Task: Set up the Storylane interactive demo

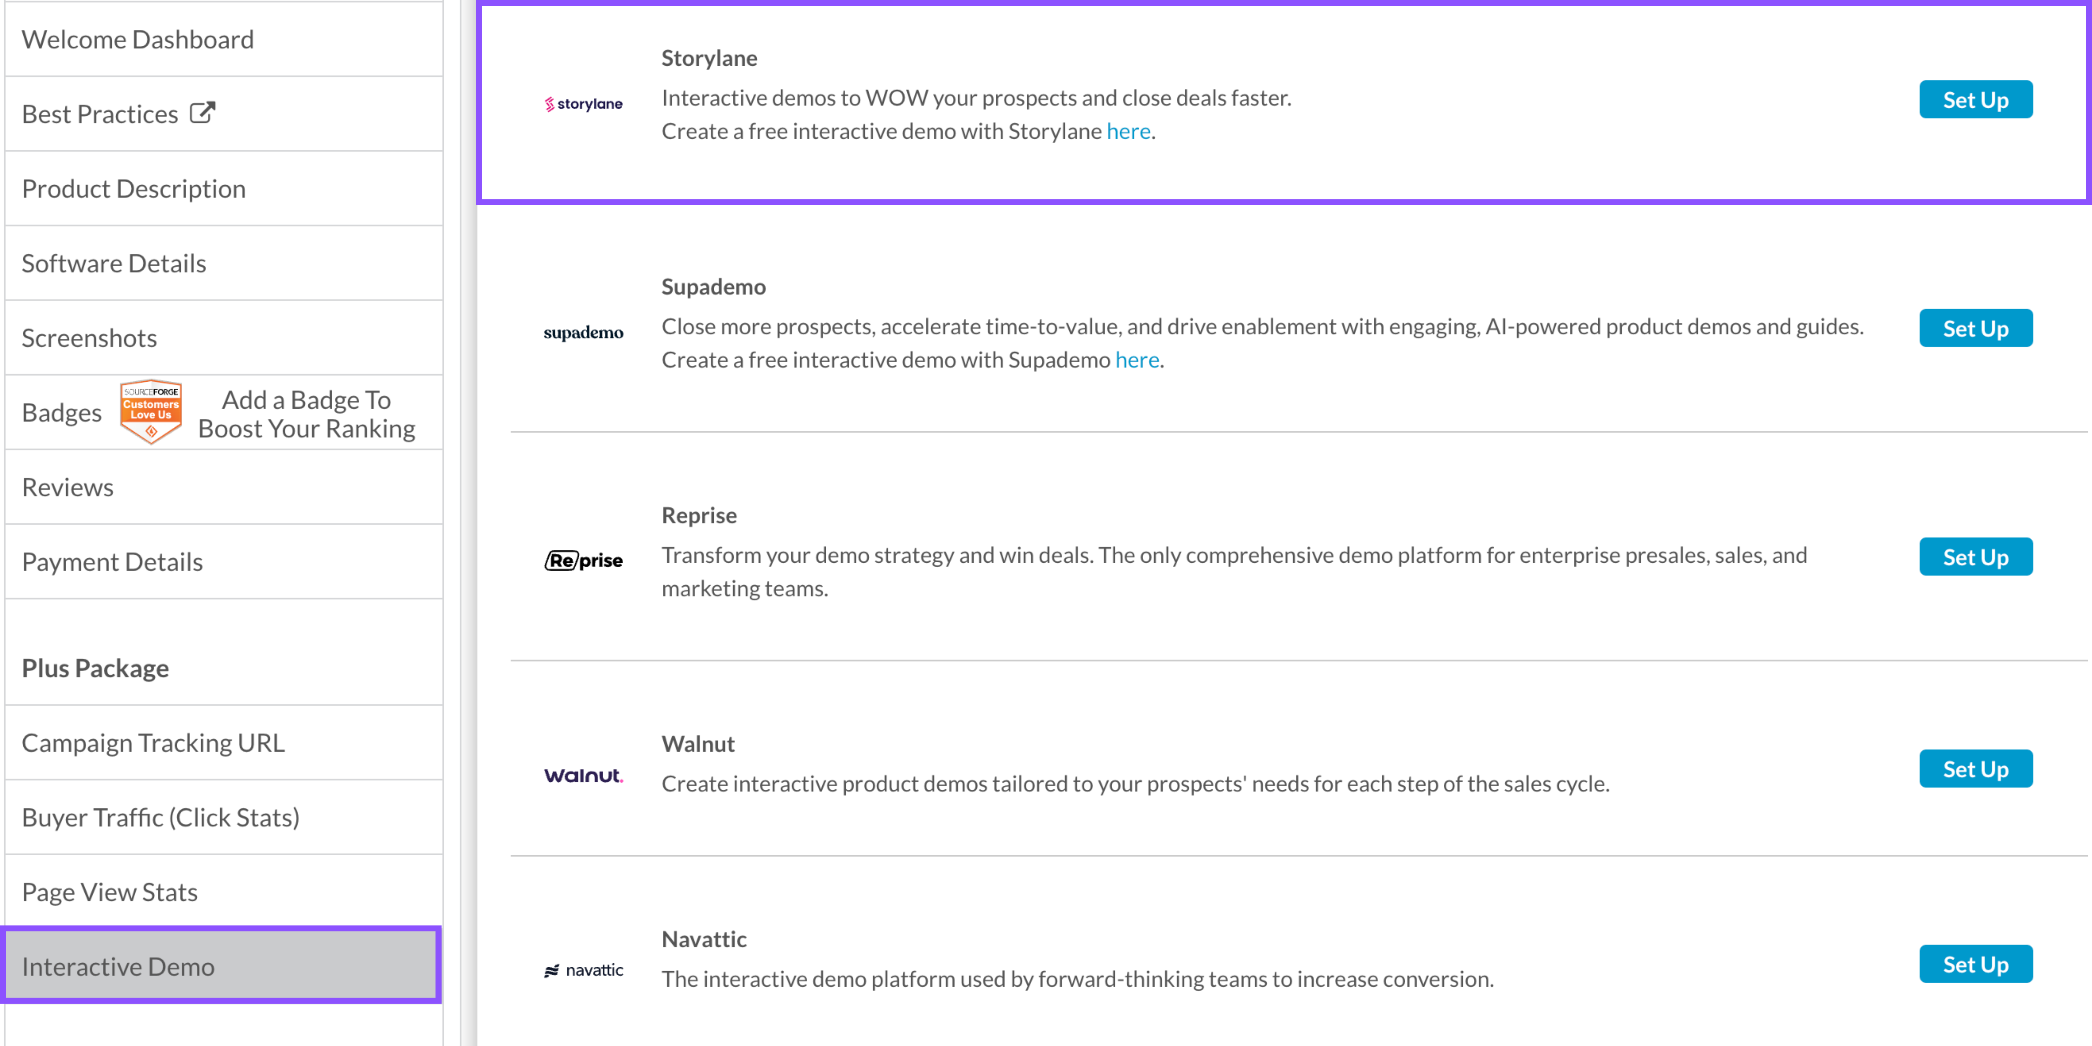Action: [1975, 100]
